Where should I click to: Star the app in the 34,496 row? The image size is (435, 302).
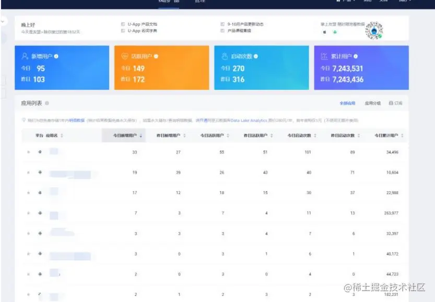(28, 152)
